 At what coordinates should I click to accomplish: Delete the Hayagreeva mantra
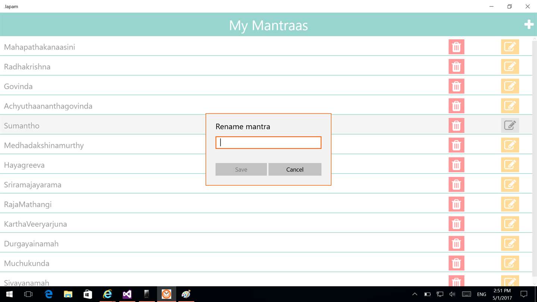[456, 165]
